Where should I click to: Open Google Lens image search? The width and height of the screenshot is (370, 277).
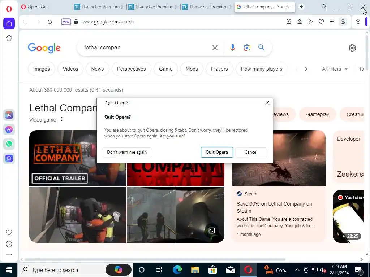[x=247, y=48]
